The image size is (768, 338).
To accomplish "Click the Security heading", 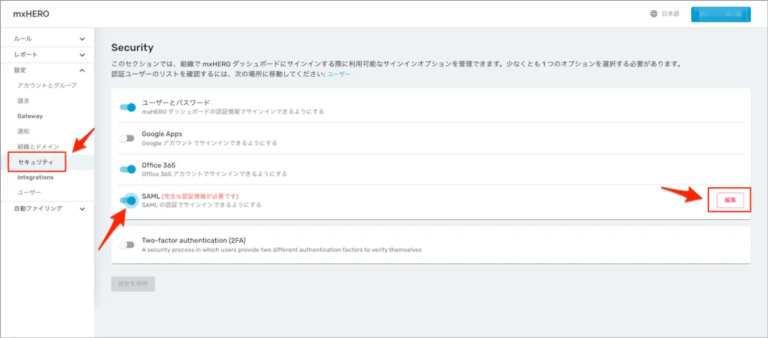I will point(132,48).
